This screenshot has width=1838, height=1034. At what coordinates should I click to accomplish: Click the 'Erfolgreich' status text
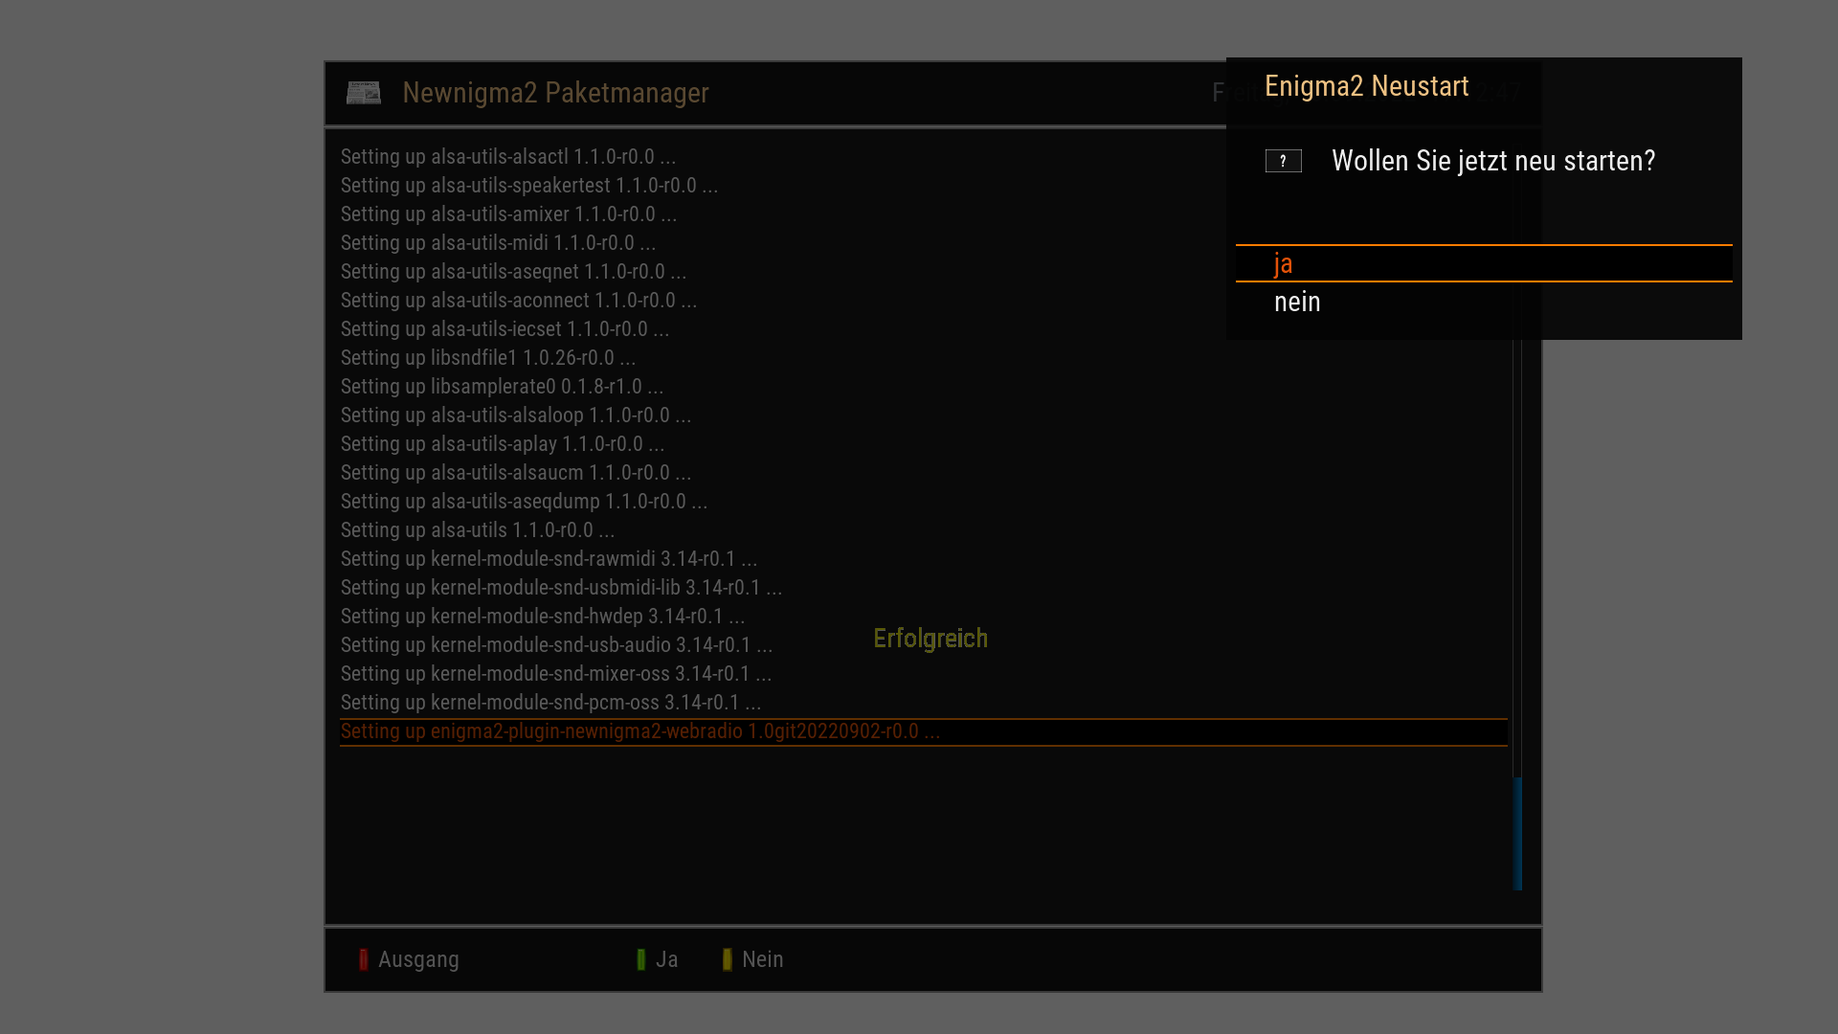point(930,639)
